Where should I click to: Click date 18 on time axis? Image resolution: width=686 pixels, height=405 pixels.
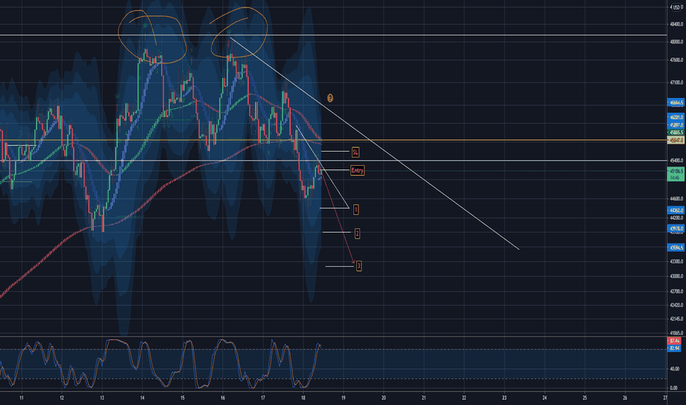303,398
